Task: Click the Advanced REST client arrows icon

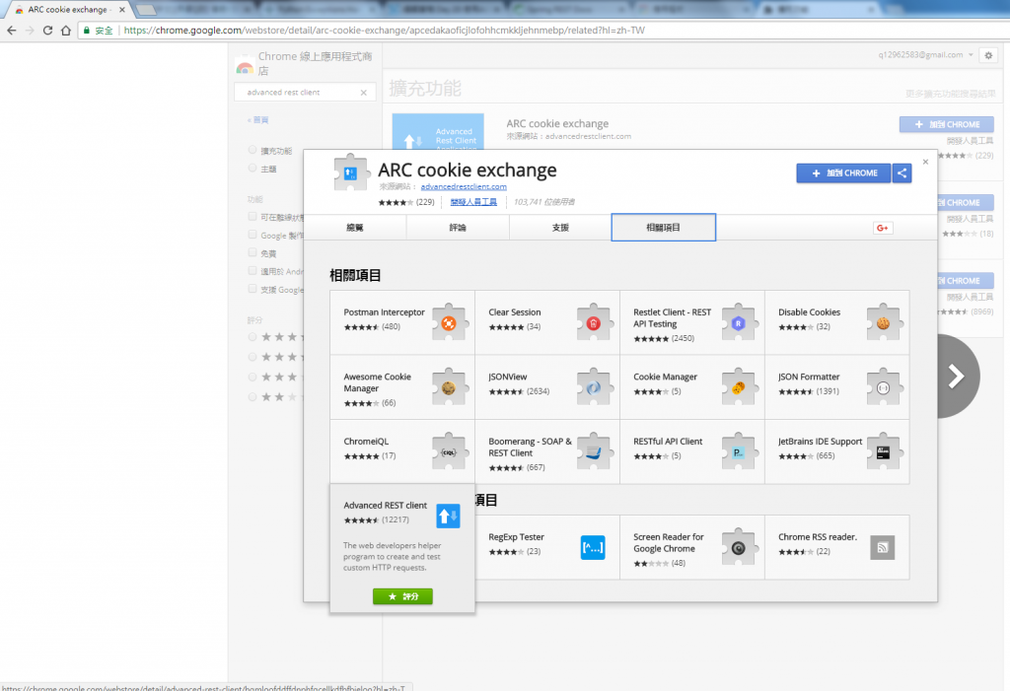Action: click(449, 516)
